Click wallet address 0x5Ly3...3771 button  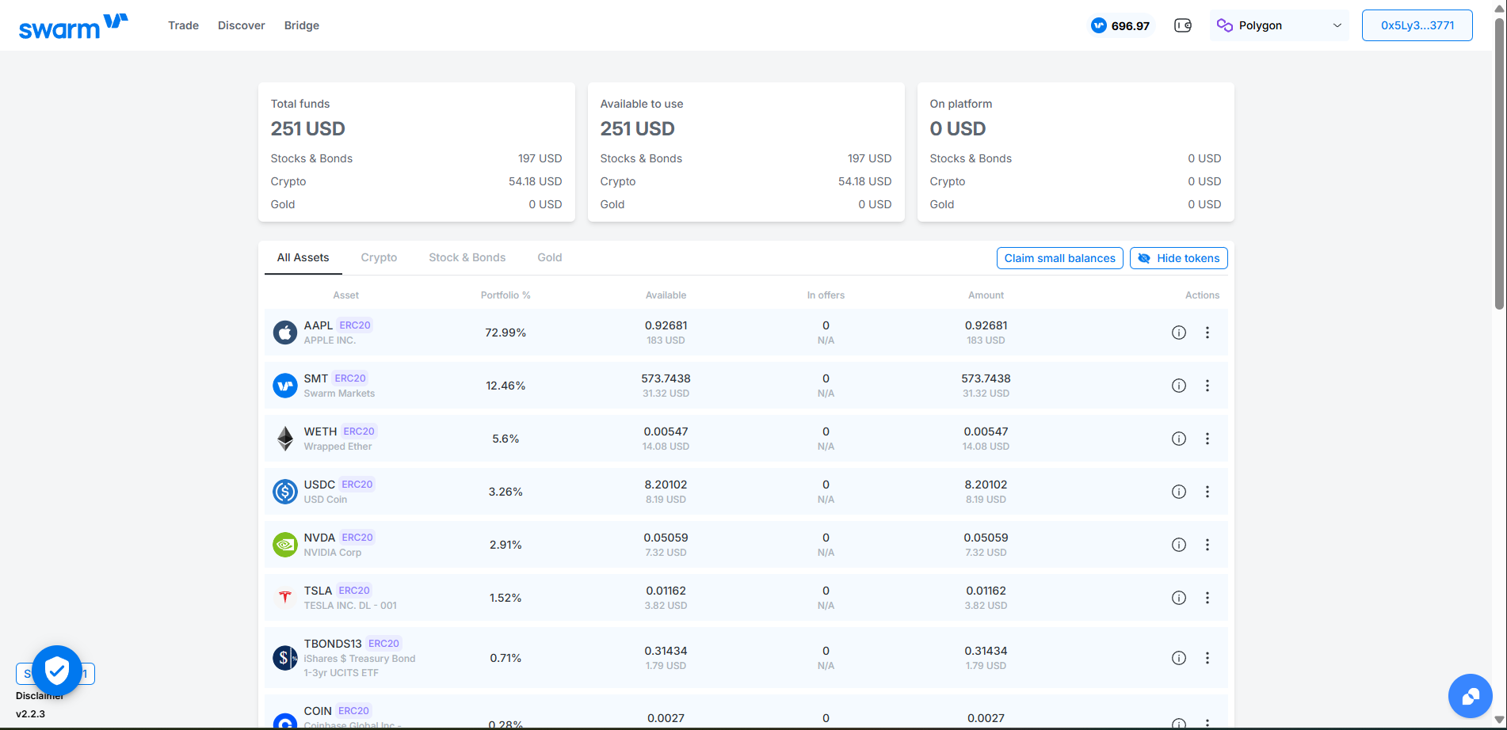(1417, 25)
